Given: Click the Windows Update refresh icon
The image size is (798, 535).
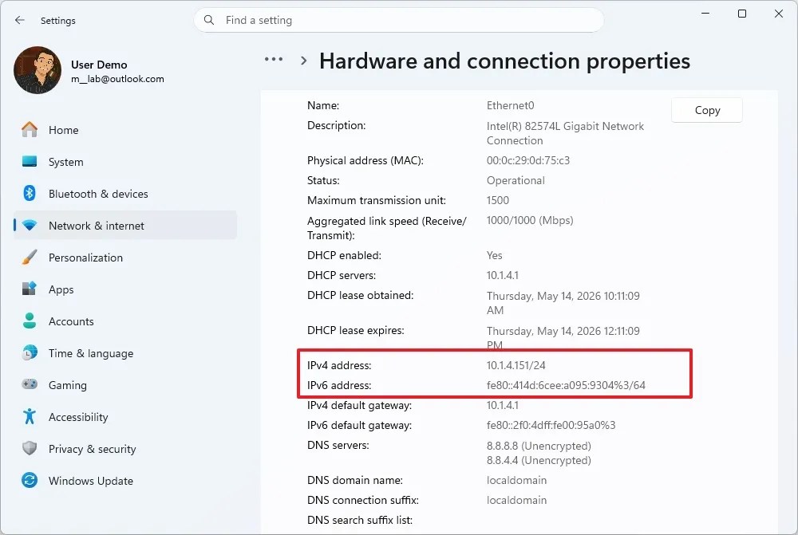Looking at the screenshot, I should [x=30, y=480].
